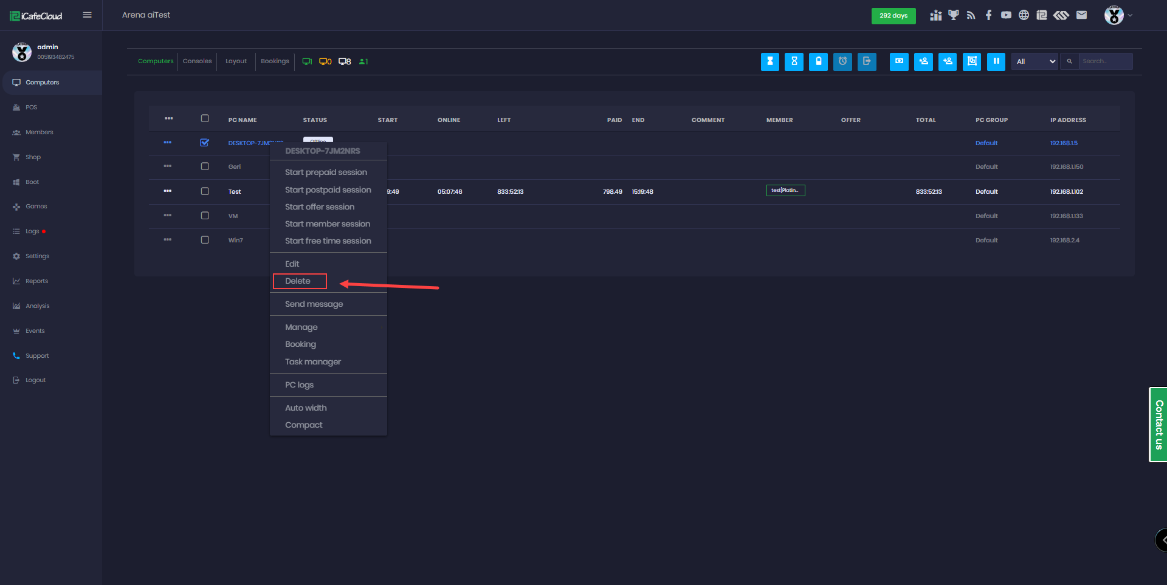Click the Facebook icon in header

[x=988, y=15]
